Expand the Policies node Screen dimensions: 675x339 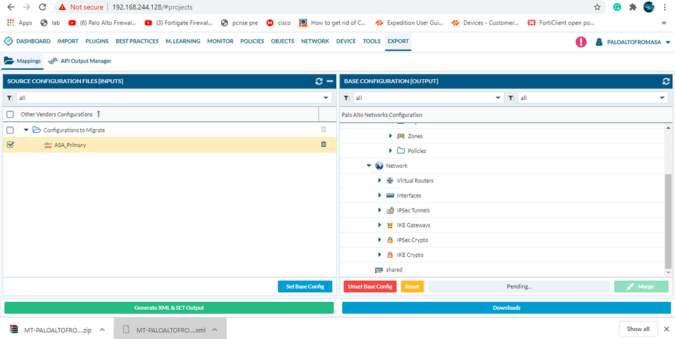click(390, 151)
